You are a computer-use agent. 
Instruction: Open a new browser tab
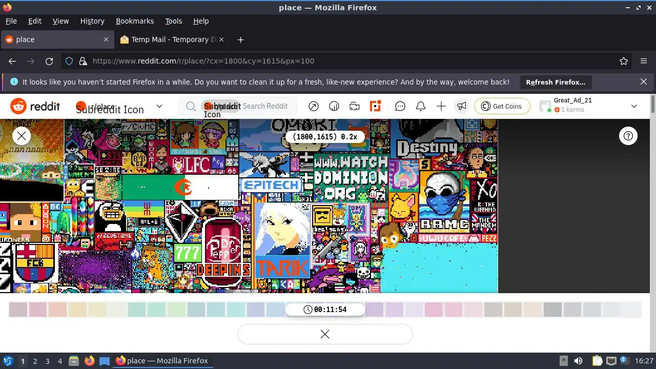coord(240,39)
